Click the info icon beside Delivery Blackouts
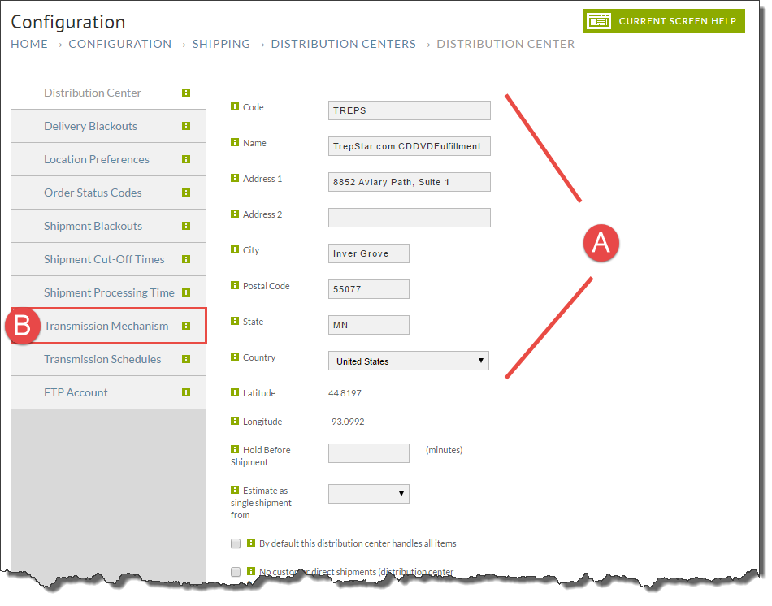This screenshot has height=606, width=772. (186, 126)
